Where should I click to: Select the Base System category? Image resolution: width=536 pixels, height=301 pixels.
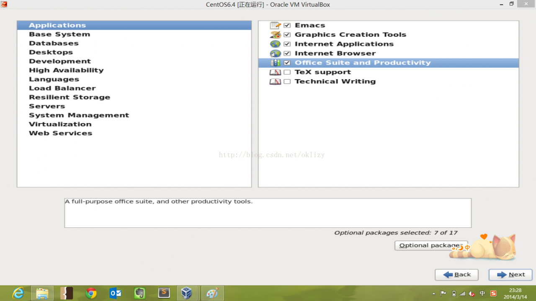pos(134,34)
